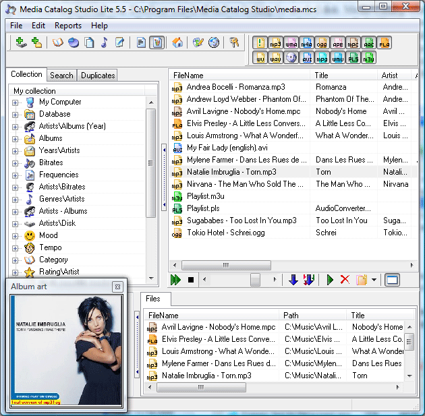The width and height of the screenshot is (425, 416).
Task: Open the File menu
Action: (x=16, y=26)
